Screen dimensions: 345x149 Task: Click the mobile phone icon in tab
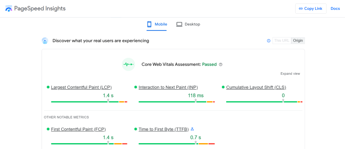click(x=149, y=24)
